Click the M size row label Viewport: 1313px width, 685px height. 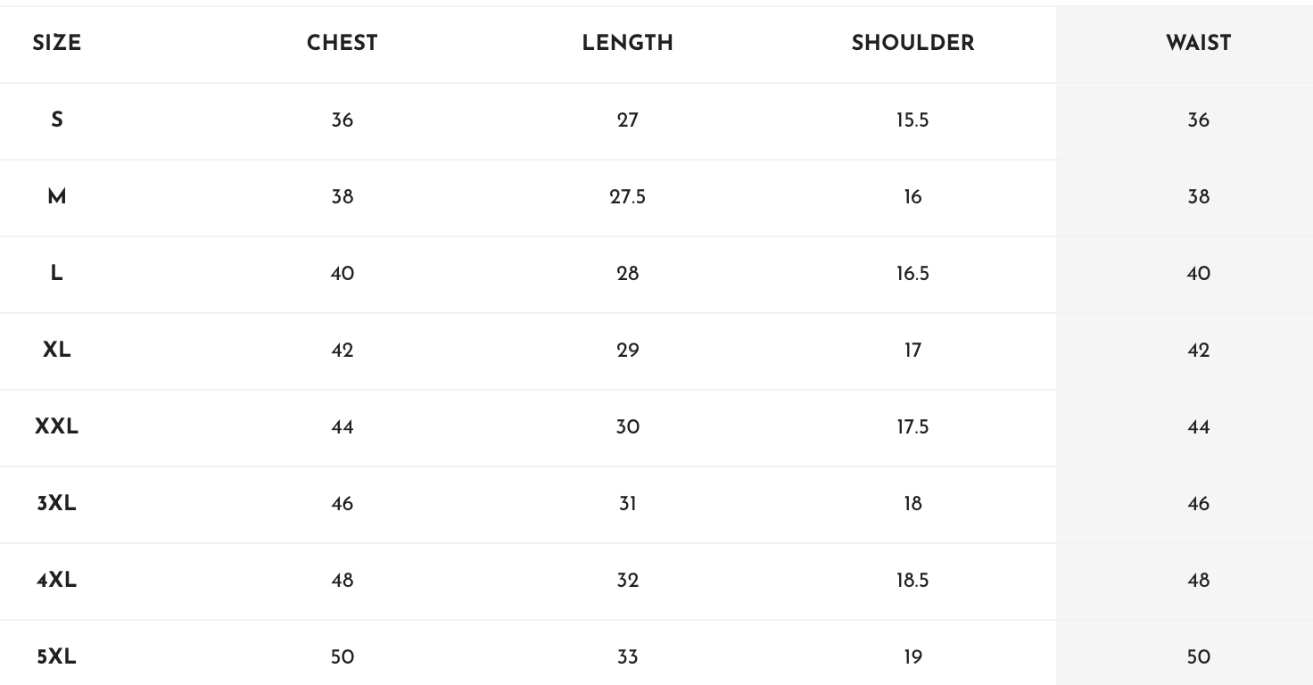(56, 196)
